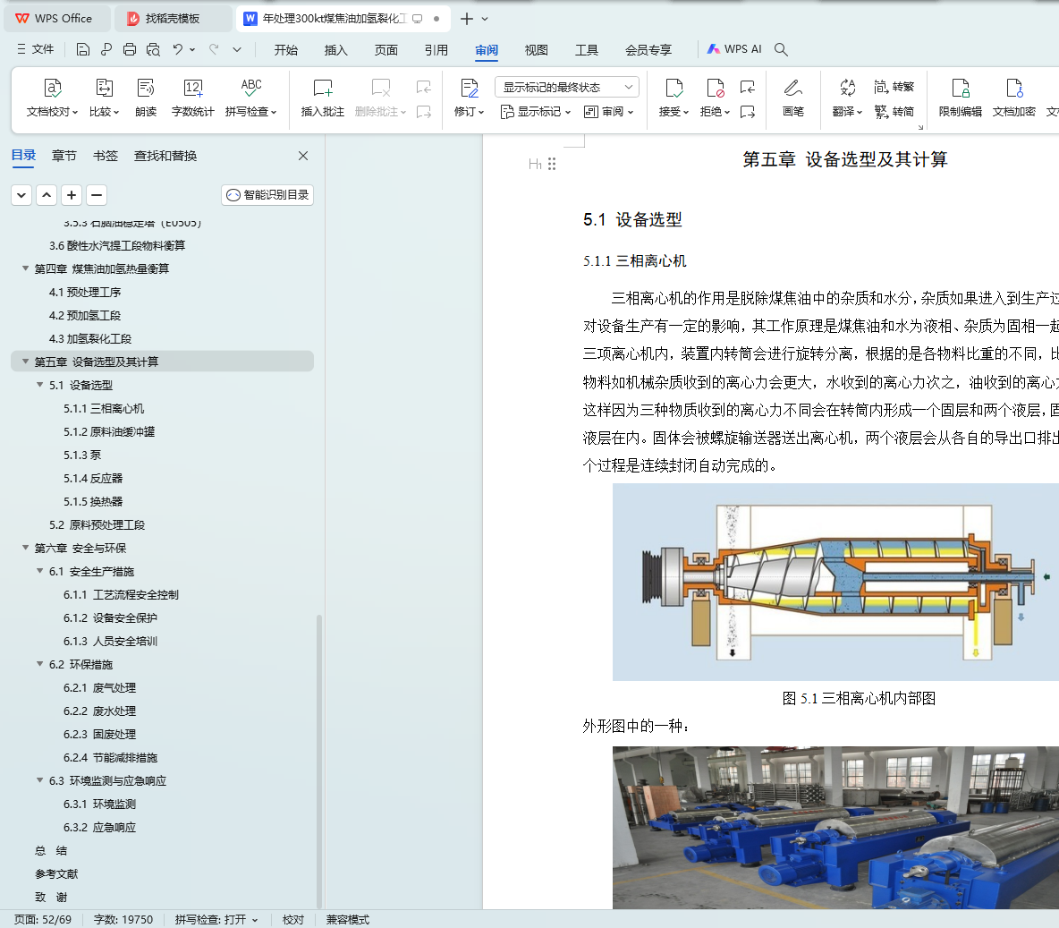Run 拼写检查 spell check
The width and height of the screenshot is (1059, 928).
[x=250, y=98]
